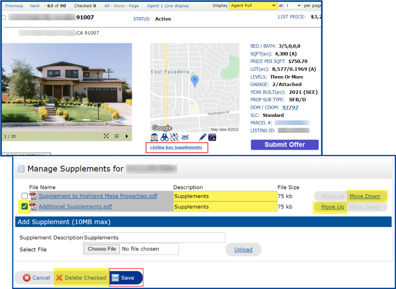Check the Supplement to Highland Mesa Properties checkbox

click(25, 196)
